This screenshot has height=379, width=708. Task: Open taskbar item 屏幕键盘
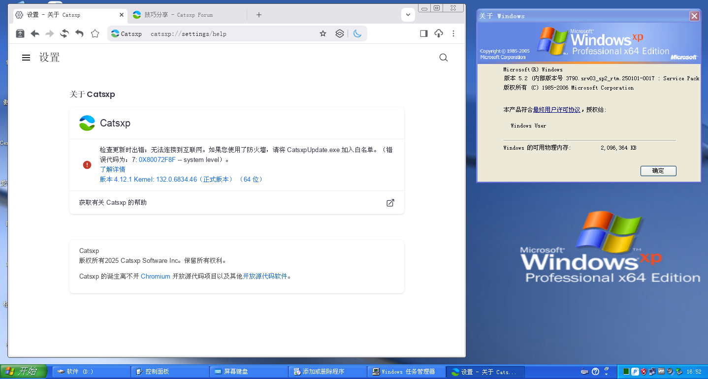tap(249, 372)
